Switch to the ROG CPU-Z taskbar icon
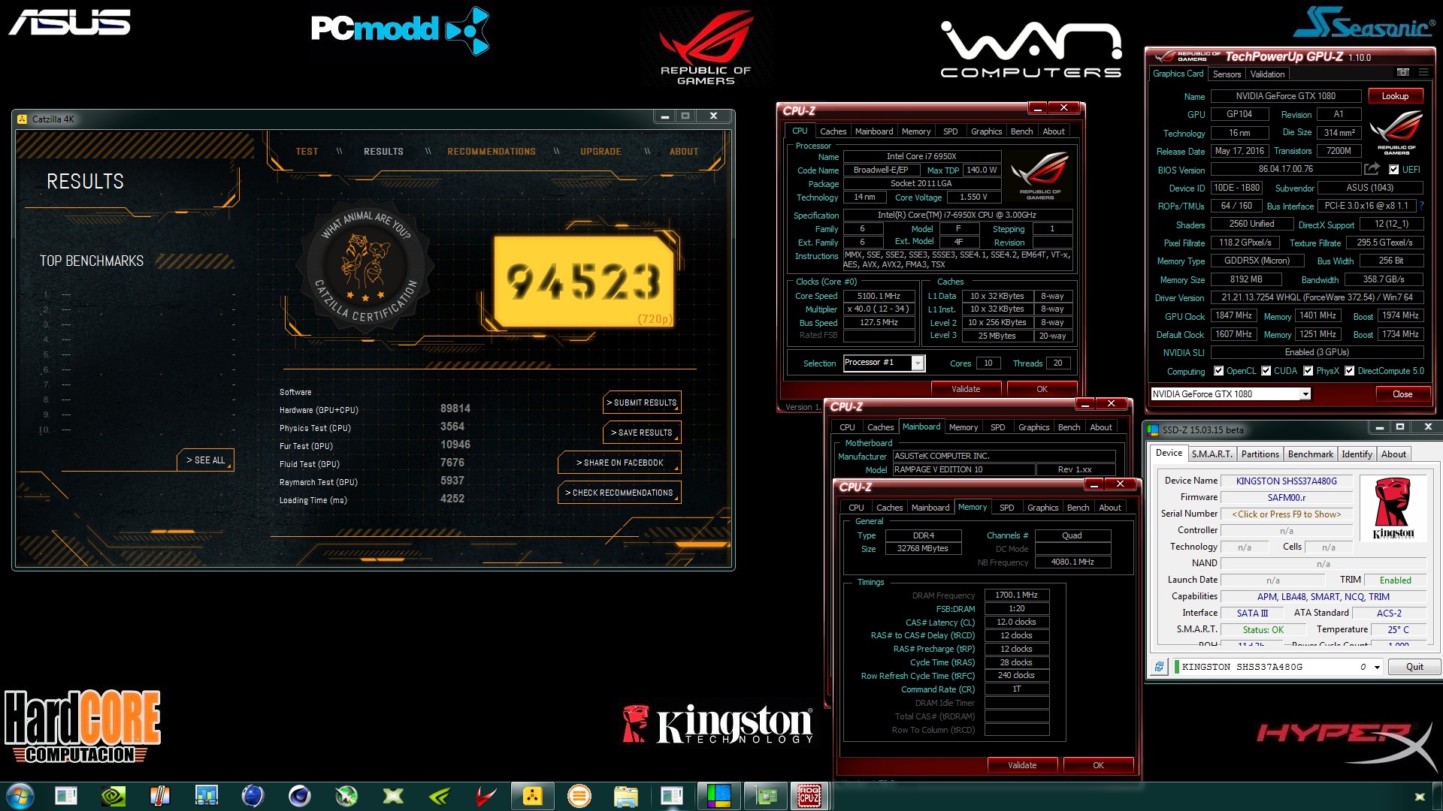The width and height of the screenshot is (1443, 811). (809, 796)
